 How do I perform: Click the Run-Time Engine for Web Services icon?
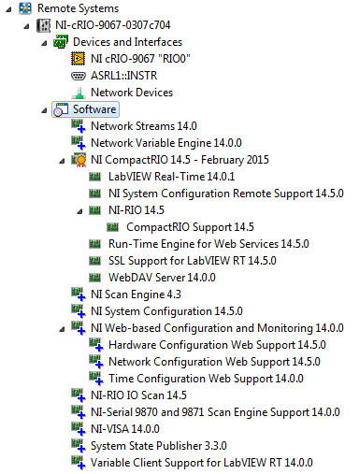[x=94, y=244]
